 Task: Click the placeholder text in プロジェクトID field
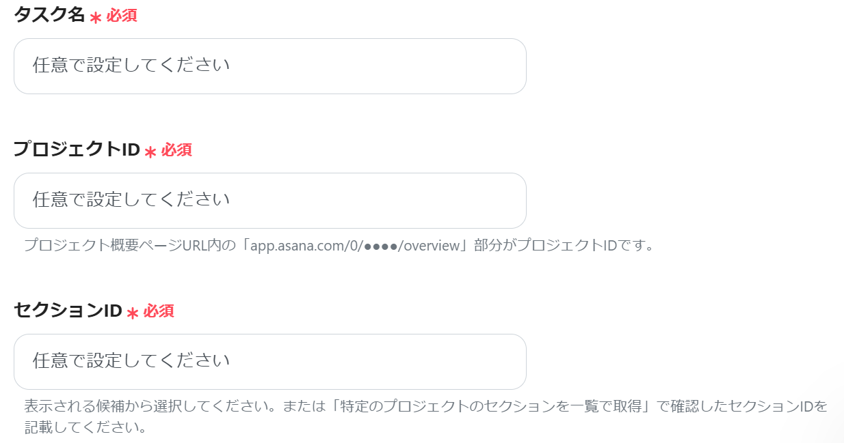tap(131, 200)
